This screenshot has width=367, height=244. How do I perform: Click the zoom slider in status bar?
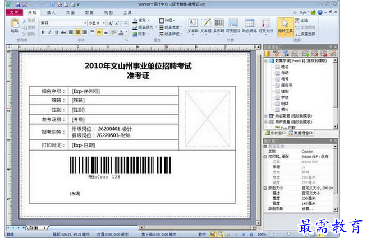289,234
